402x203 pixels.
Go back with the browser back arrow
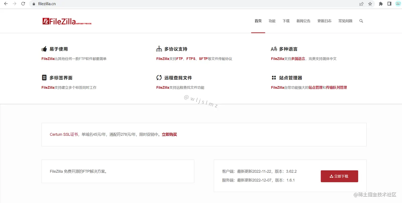pyautogui.click(x=6, y=4)
